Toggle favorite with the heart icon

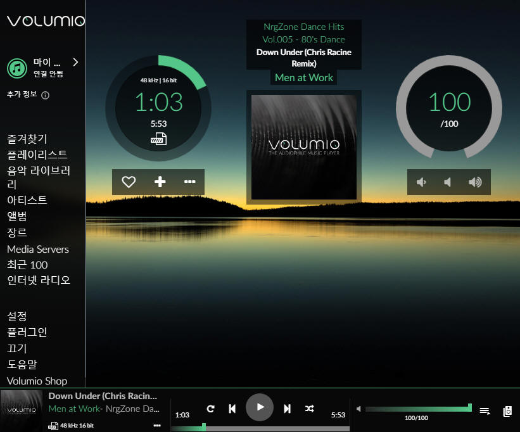click(129, 182)
